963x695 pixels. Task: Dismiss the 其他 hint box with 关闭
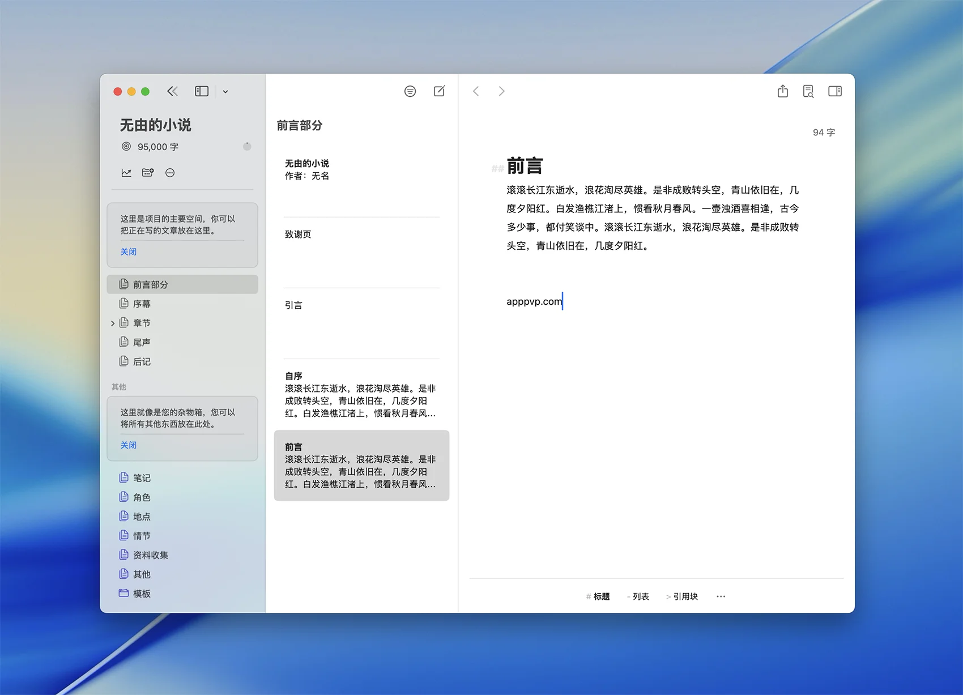click(128, 445)
